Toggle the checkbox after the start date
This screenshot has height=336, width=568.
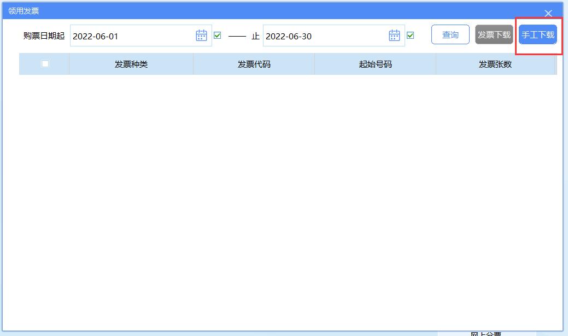(217, 35)
